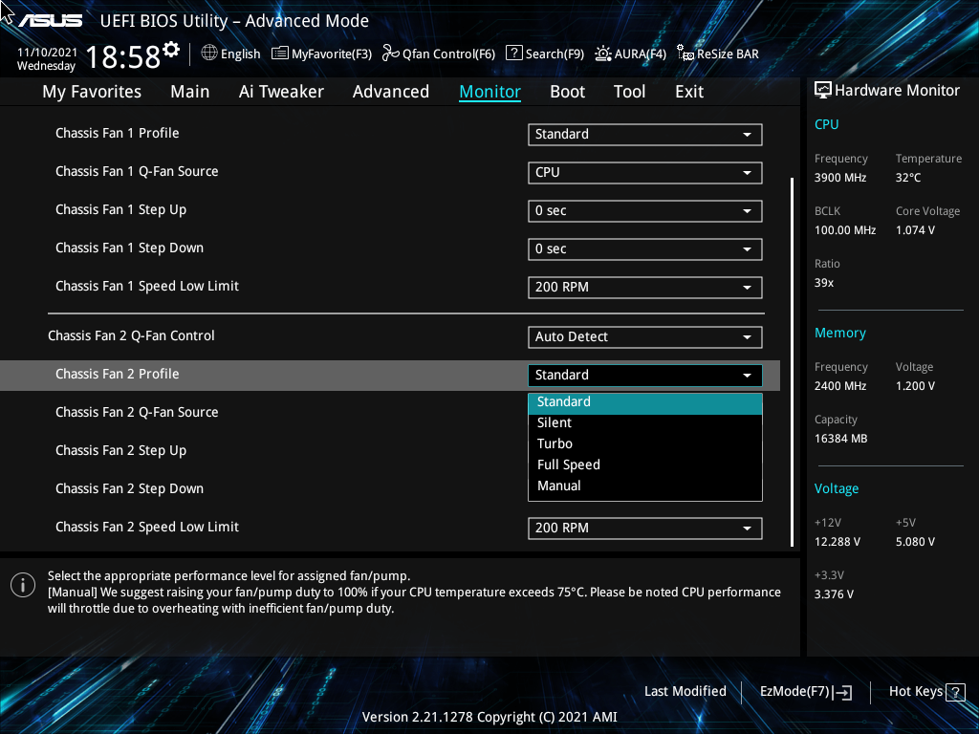Click Core Voltage value 1.074 V
The width and height of the screenshot is (979, 734).
[915, 230]
